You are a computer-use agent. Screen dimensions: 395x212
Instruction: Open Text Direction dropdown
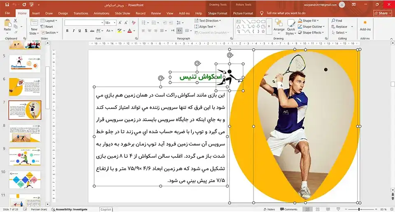[x=208, y=21]
